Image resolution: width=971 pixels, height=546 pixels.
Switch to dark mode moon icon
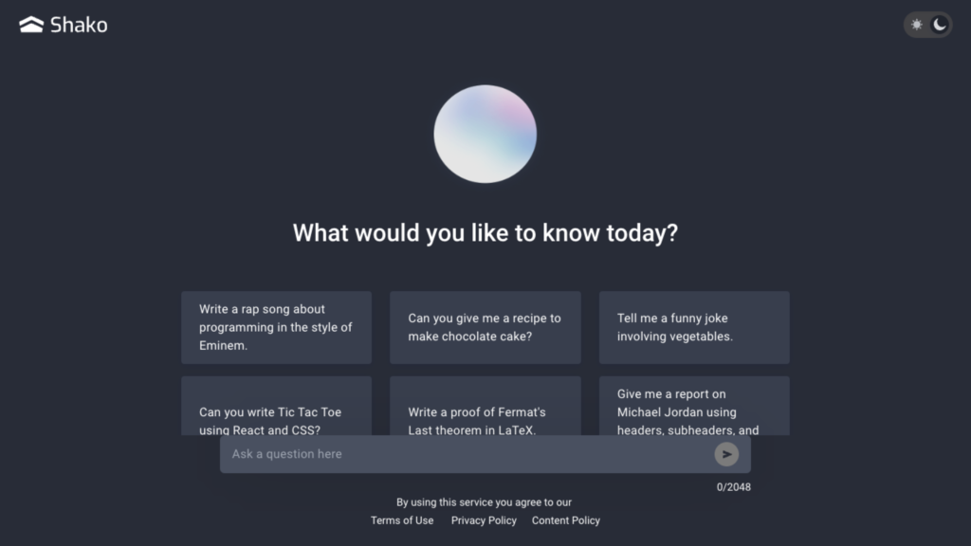tap(940, 25)
